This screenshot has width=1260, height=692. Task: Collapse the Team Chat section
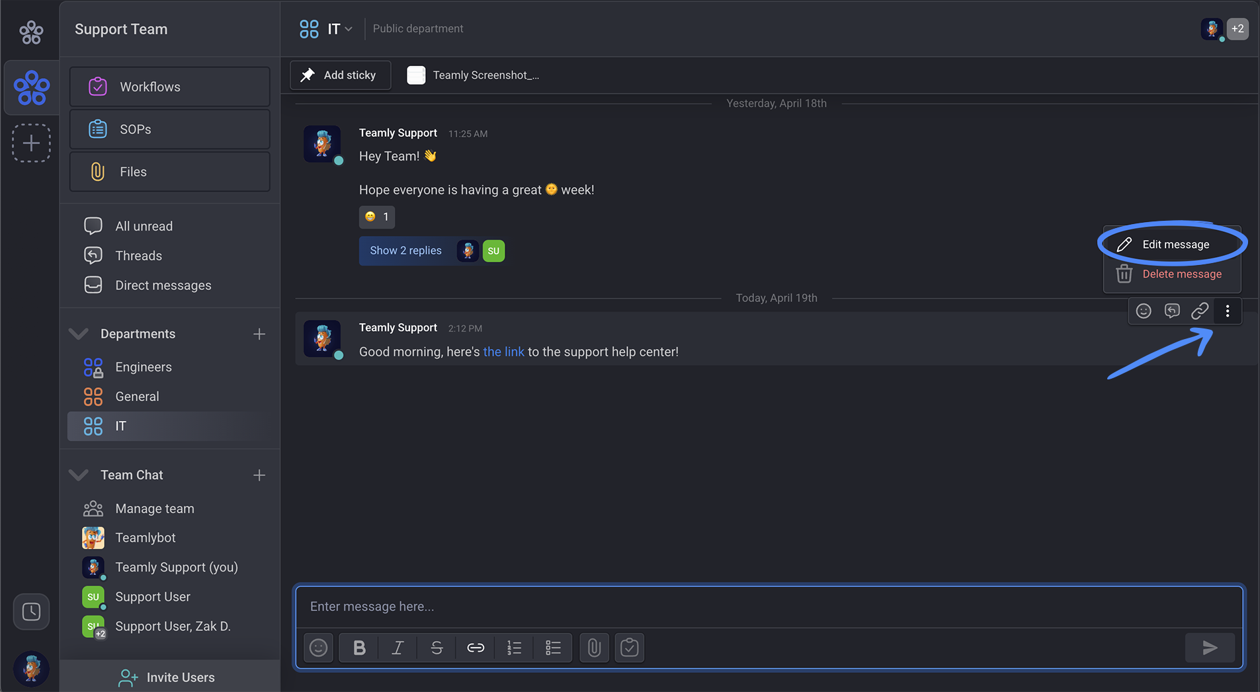point(79,475)
